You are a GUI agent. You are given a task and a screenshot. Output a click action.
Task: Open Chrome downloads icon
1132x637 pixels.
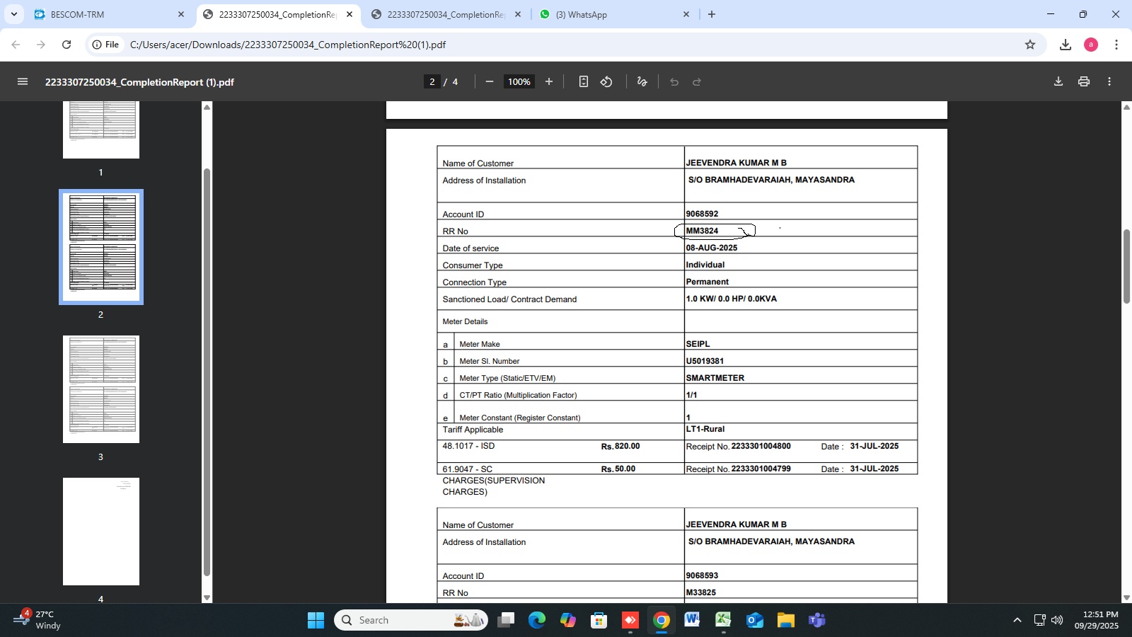(1065, 45)
